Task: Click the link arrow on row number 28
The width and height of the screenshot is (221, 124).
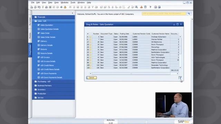Action: point(90,42)
